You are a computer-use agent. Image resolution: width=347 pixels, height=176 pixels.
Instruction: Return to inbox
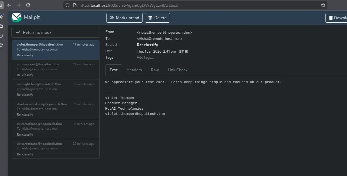(x=56, y=32)
